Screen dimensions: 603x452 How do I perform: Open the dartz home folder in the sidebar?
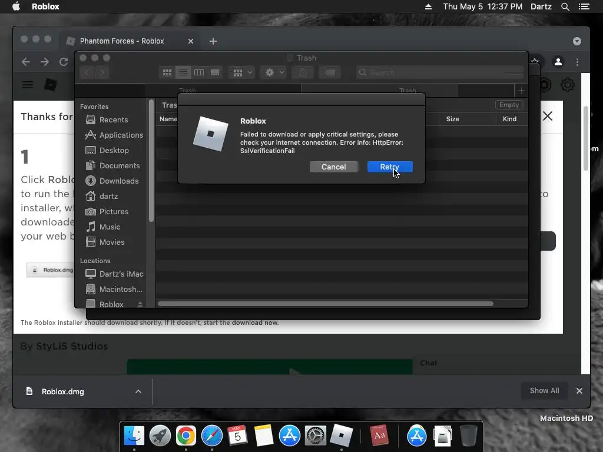pos(101,197)
